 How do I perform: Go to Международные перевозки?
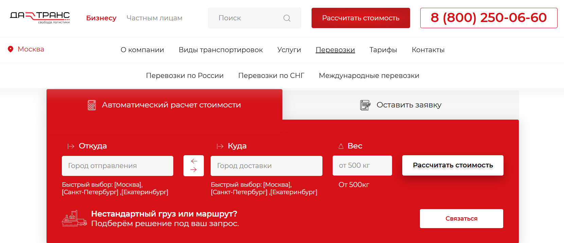(369, 76)
